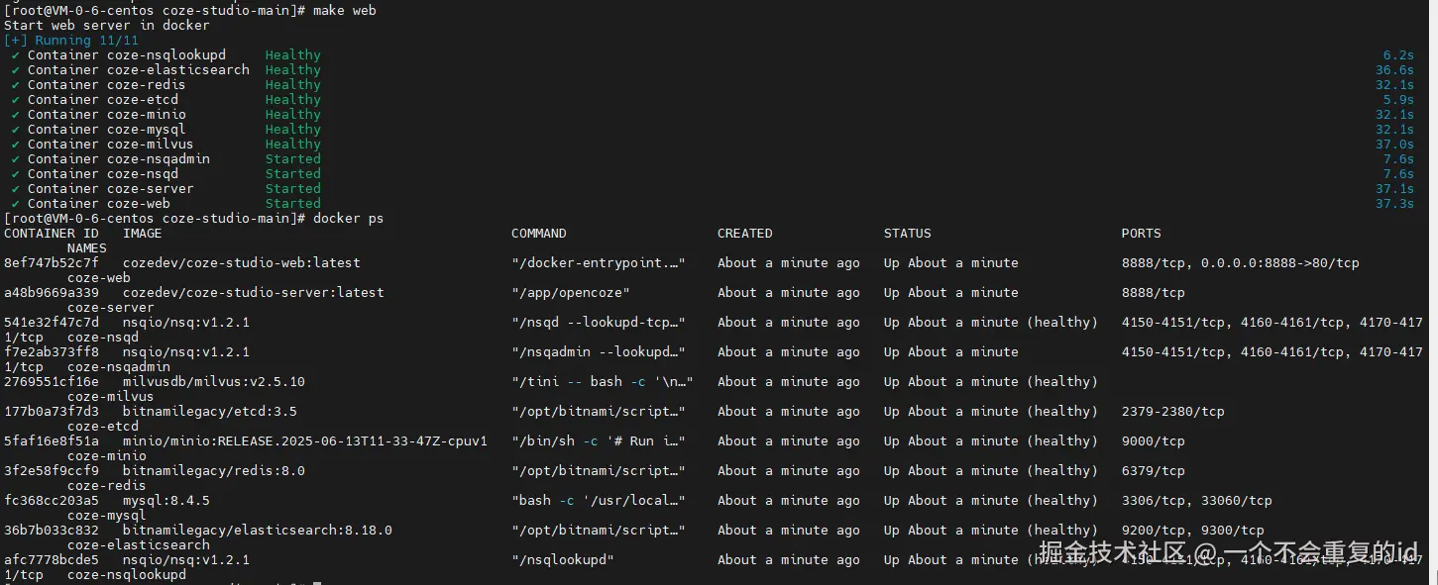1438x585 pixels.
Task: Click the checkmark next to coze-nsqadmin
Action: [x=16, y=159]
